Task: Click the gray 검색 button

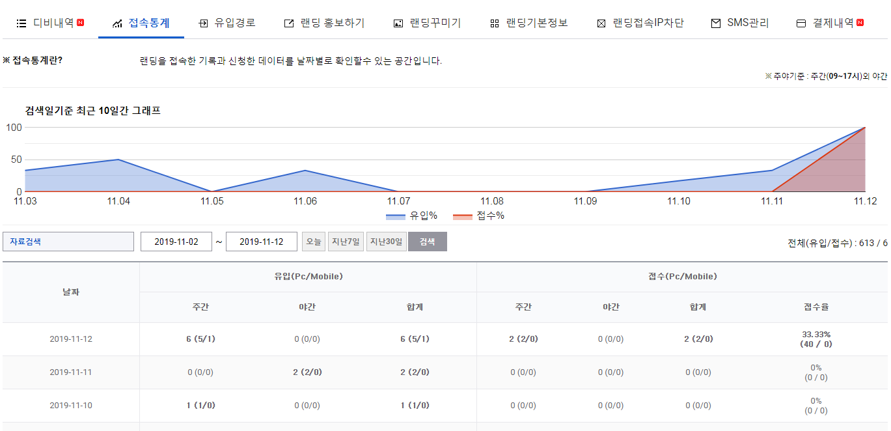Action: 427,242
